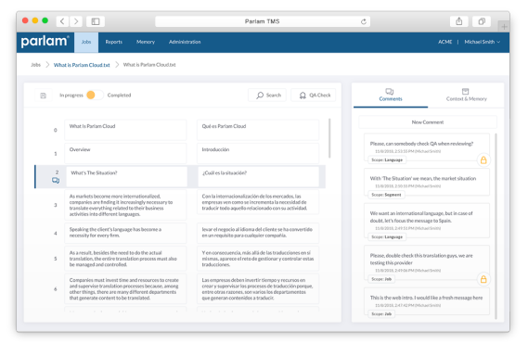Edit translation 'Y en consecuencia'
The image size is (528, 344).
pyautogui.click(x=258, y=259)
